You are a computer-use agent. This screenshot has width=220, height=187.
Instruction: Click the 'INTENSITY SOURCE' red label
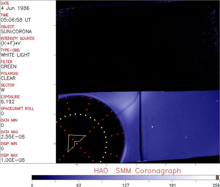[x=18, y=38]
